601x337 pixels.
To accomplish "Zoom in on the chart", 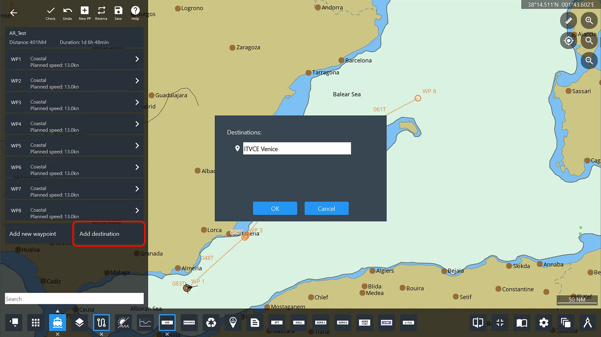I will (589, 21).
